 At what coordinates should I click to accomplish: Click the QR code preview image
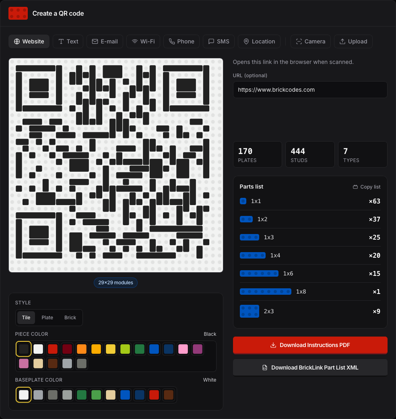116,165
